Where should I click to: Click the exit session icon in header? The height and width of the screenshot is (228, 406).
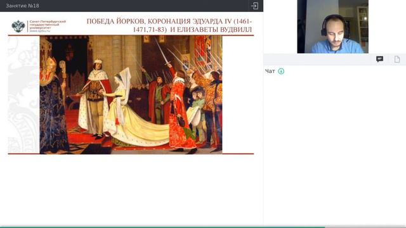click(x=254, y=6)
